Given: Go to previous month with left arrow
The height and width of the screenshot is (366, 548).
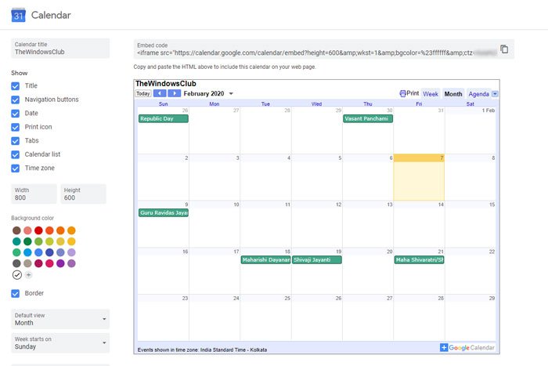Looking at the screenshot, I should (x=160, y=93).
